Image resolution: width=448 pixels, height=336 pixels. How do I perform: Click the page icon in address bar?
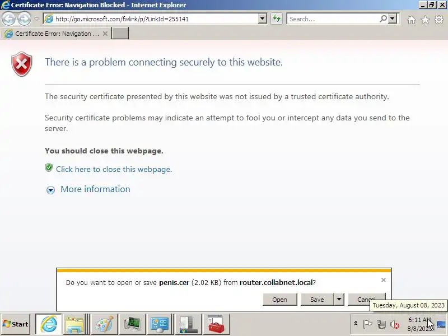point(49,19)
